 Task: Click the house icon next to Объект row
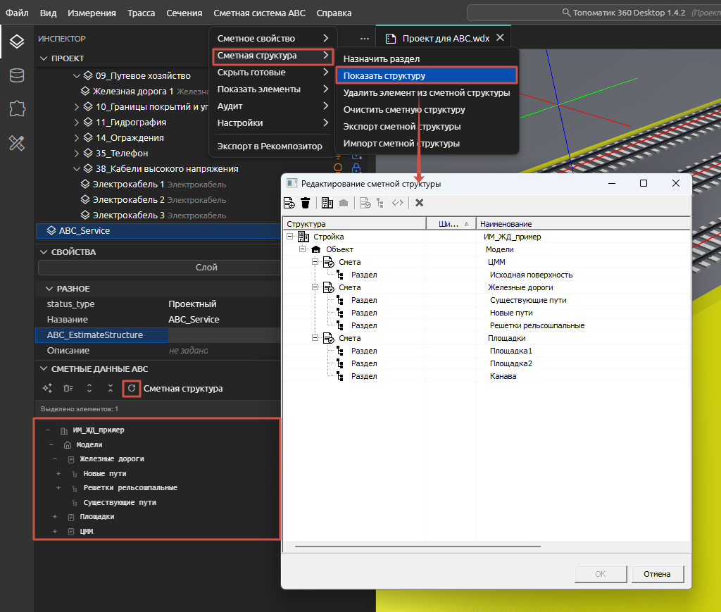click(316, 249)
